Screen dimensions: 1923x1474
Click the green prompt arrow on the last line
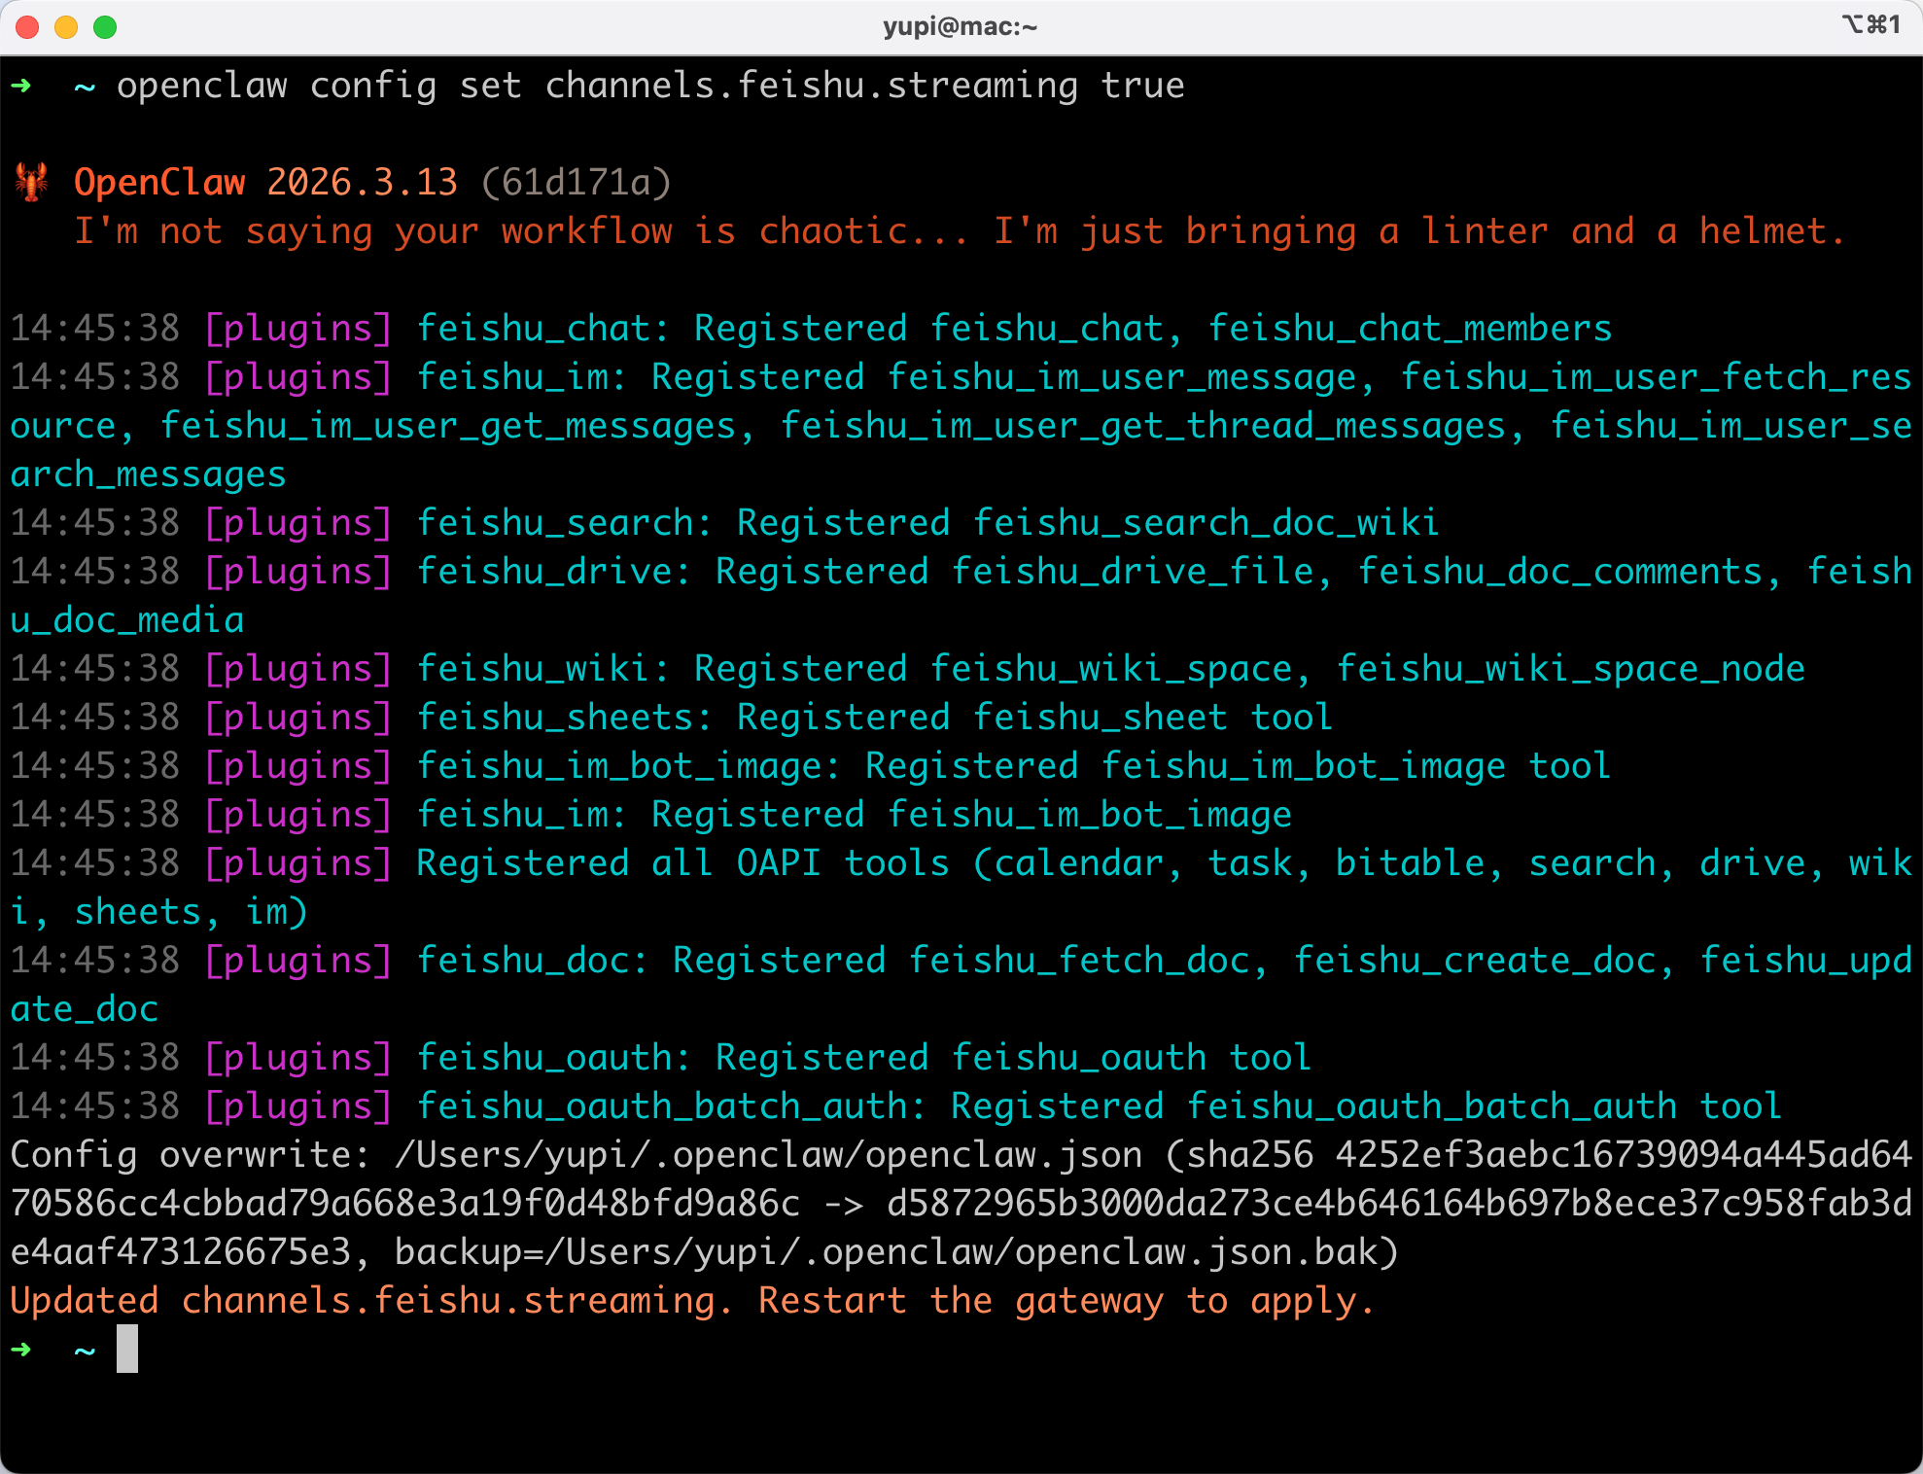click(21, 1350)
